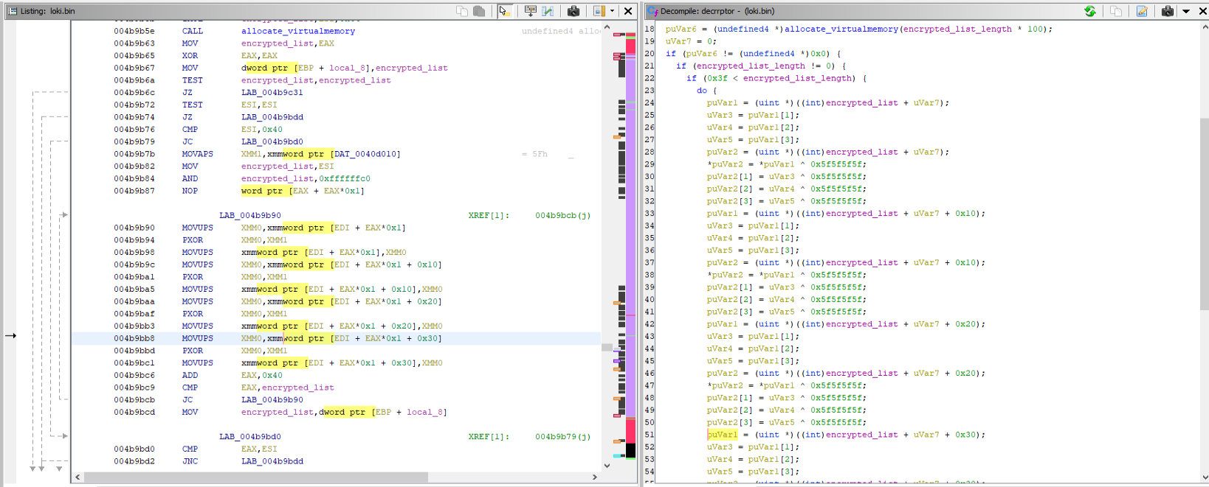1209x487 pixels.
Task: Click the red marker in overview bar
Action: tap(631, 46)
